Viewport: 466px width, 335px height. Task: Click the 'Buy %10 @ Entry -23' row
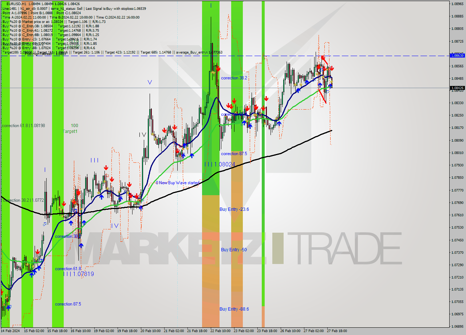[50, 39]
